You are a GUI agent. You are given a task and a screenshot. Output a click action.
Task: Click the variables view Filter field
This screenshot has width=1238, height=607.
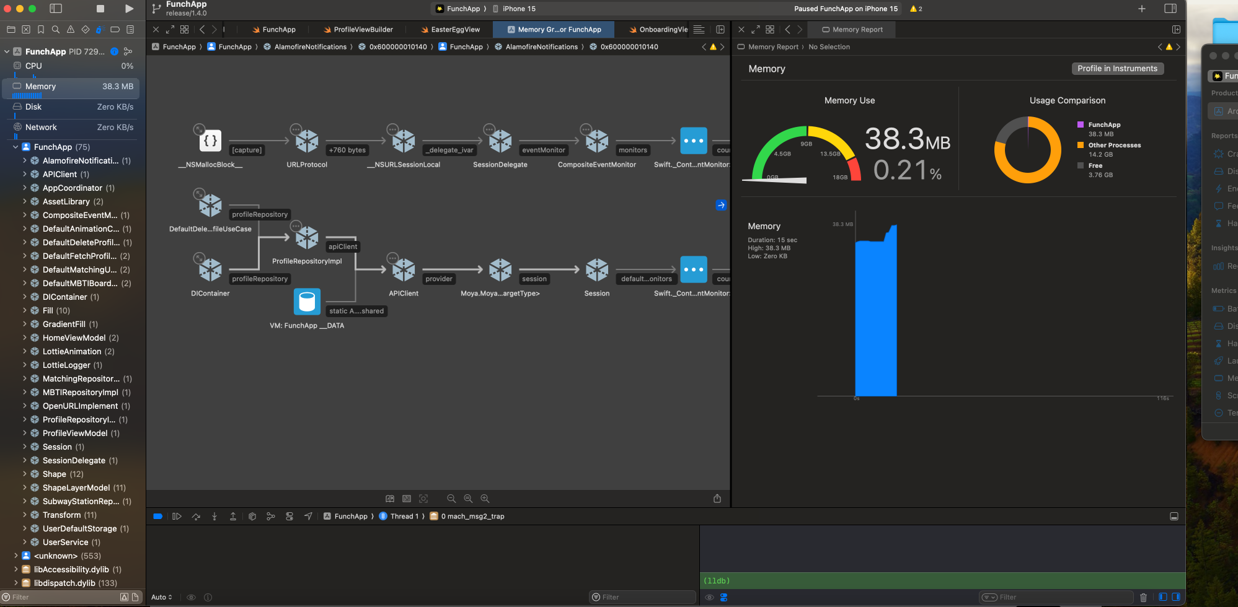[642, 597]
